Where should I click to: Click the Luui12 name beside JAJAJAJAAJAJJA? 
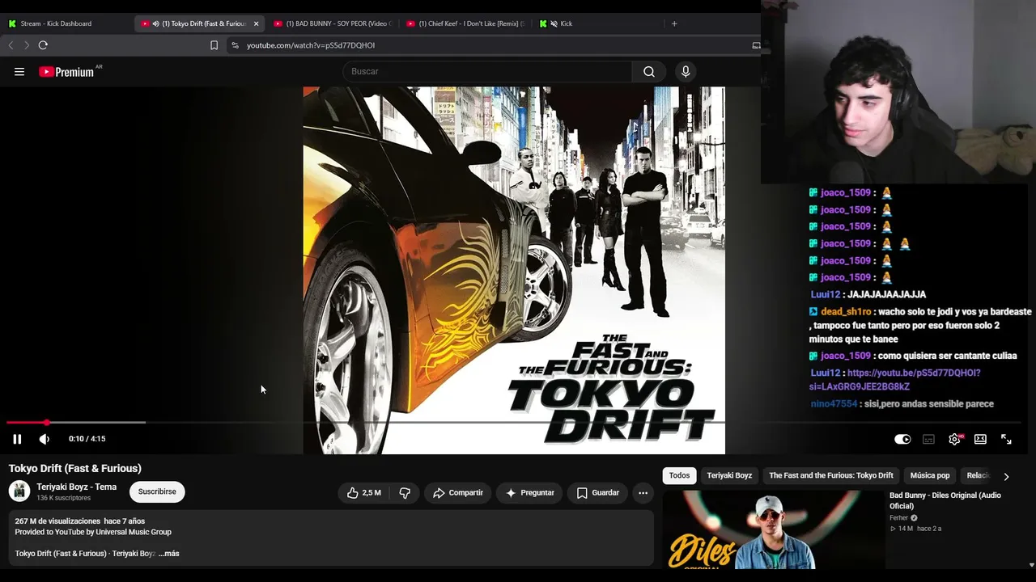(x=826, y=295)
